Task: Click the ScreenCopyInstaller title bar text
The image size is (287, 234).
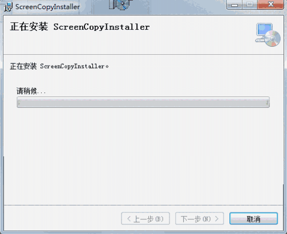Action: coord(47,7)
